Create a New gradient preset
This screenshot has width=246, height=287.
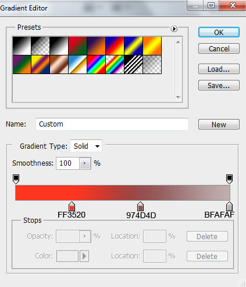219,124
